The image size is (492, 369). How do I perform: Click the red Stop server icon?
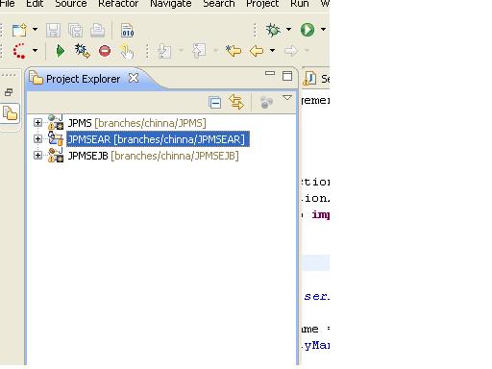[x=105, y=51]
